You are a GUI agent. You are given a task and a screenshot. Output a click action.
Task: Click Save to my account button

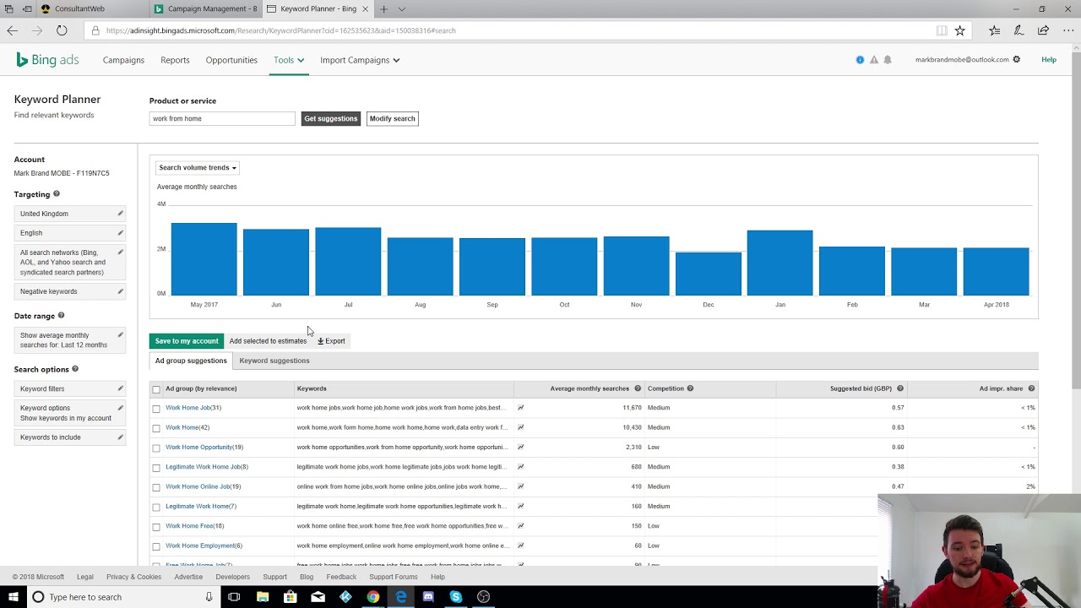[x=187, y=341]
